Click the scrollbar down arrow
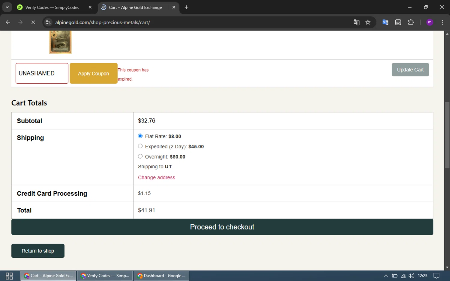Screen dimensions: 450x281 (x=447, y=267)
